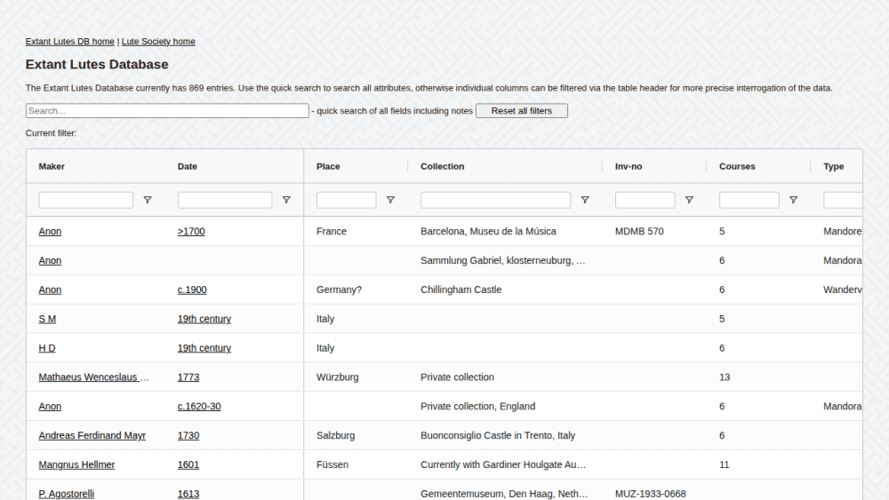Sort by the Type column header
889x500 pixels.
pos(834,166)
